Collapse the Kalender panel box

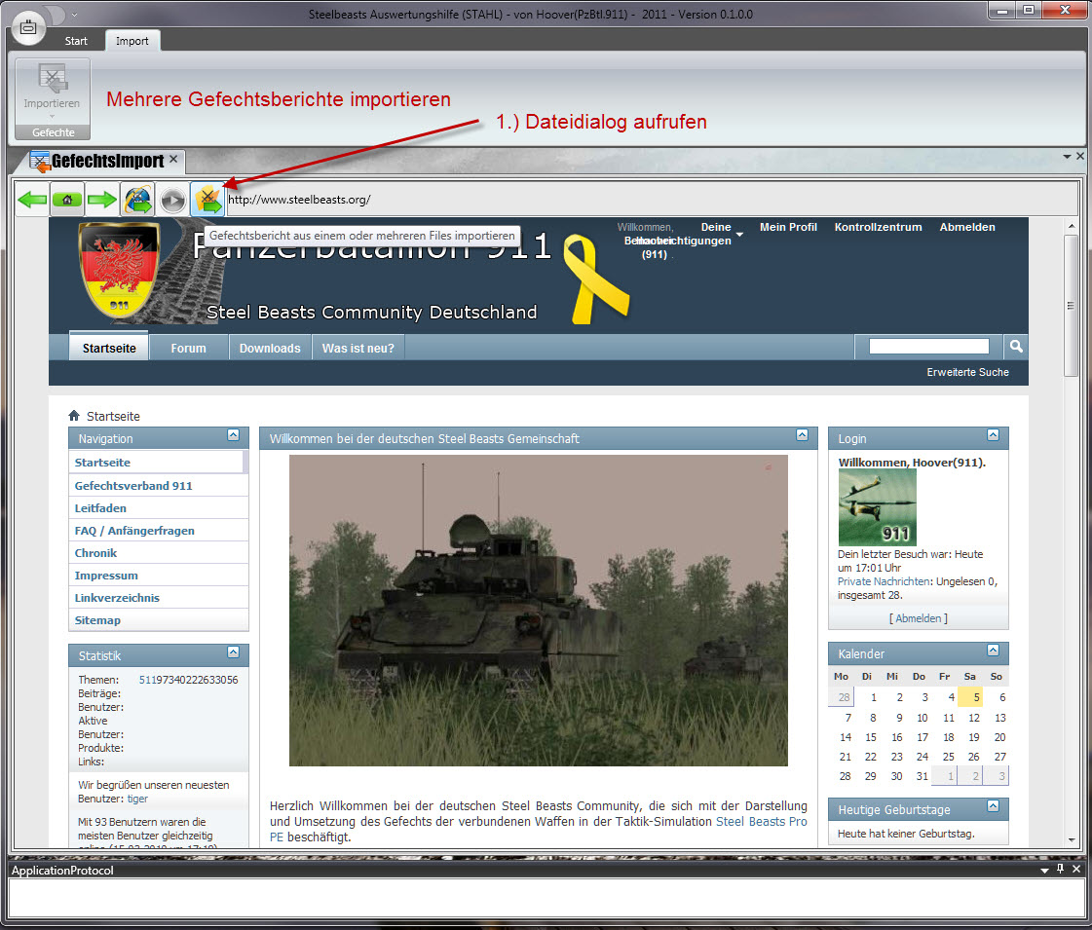(x=993, y=651)
